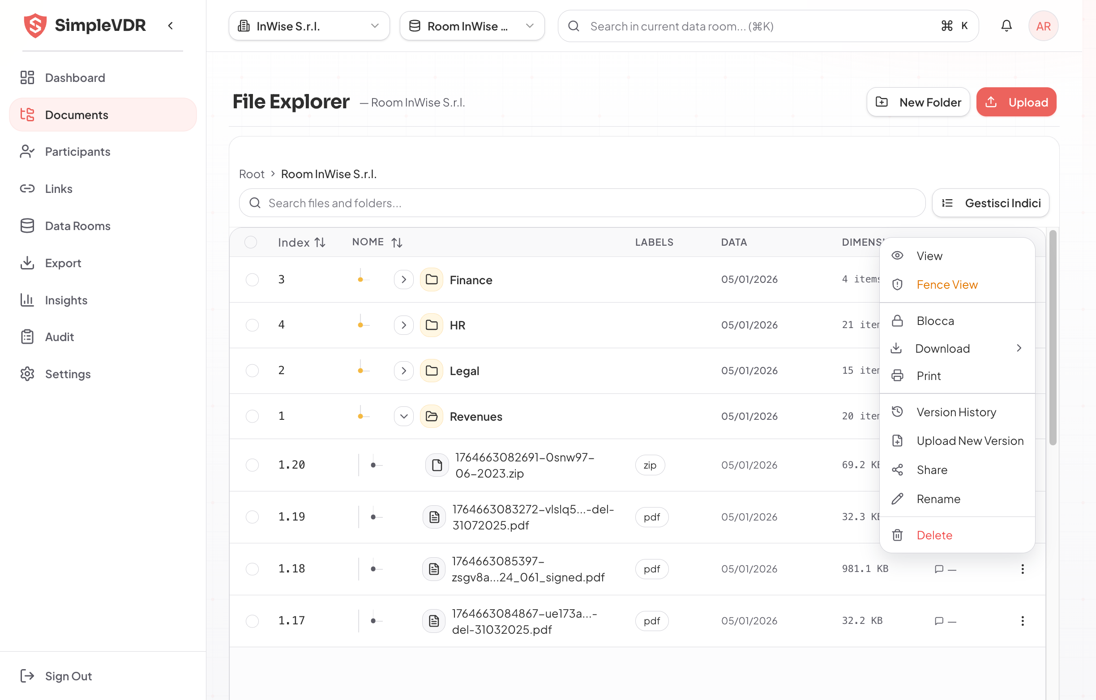Image resolution: width=1096 pixels, height=700 pixels.
Task: Check the box for file 1.19
Action: coord(252,517)
